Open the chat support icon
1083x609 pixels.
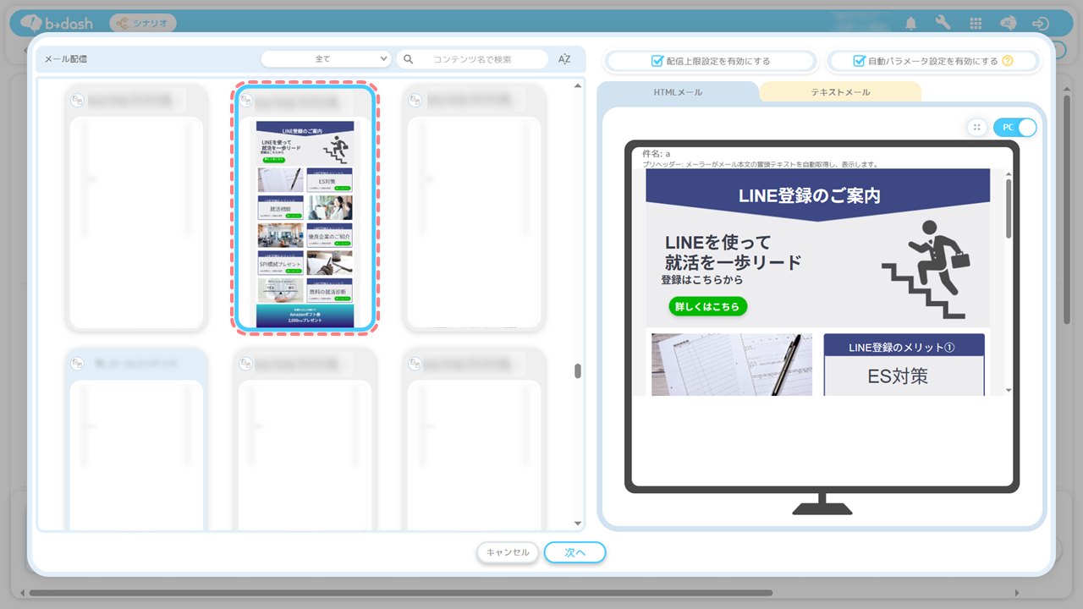pyautogui.click(x=1008, y=23)
